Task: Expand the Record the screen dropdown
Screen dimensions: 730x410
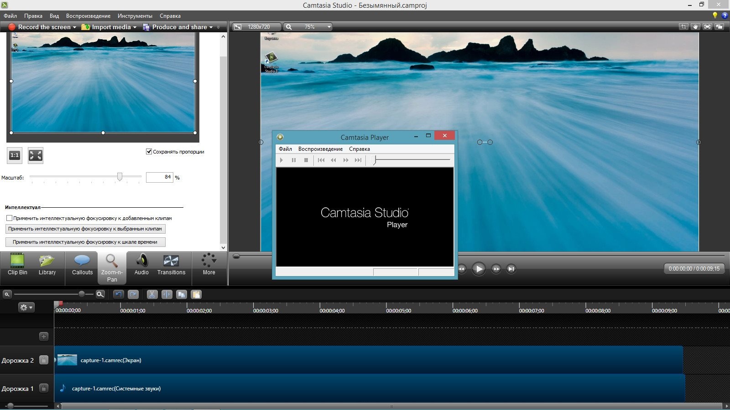Action: tap(74, 27)
